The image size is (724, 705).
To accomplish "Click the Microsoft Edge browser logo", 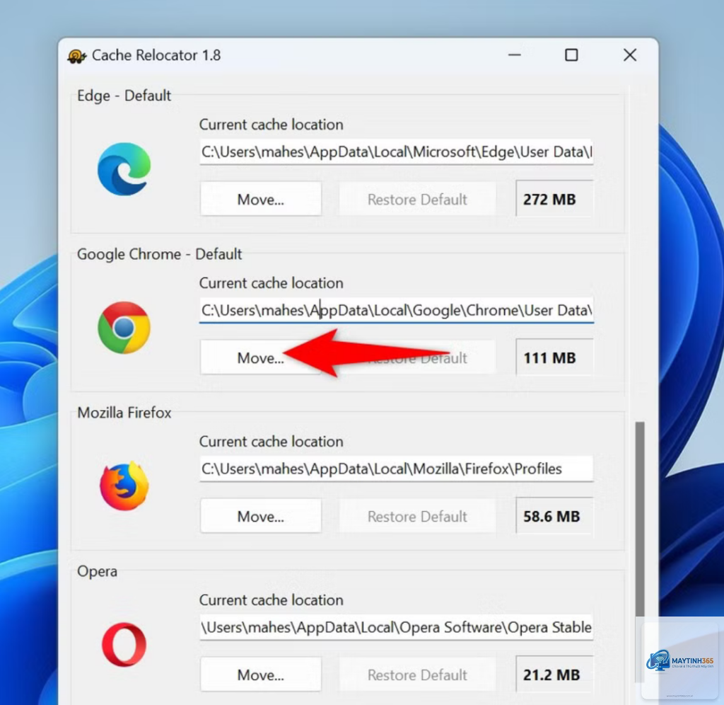I will pyautogui.click(x=124, y=169).
